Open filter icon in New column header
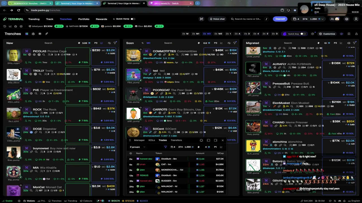 coord(115,43)
